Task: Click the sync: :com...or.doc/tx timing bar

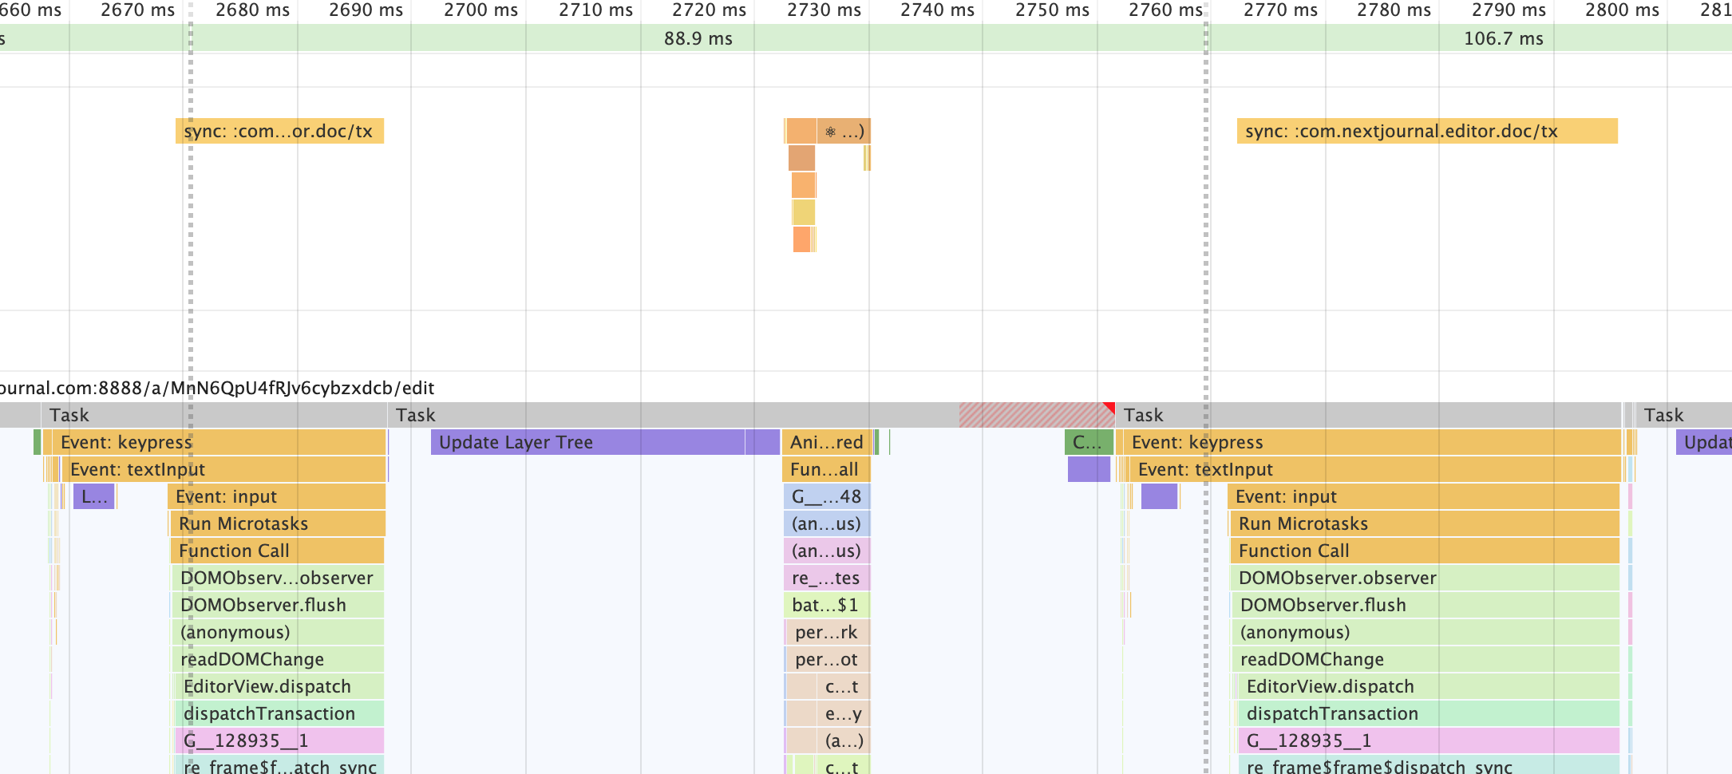Action: pyautogui.click(x=279, y=131)
